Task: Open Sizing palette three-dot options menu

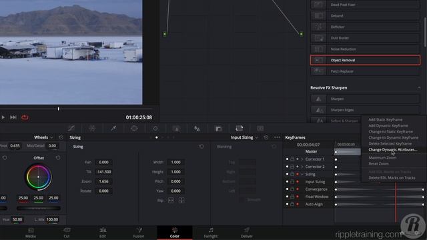Action: (277, 137)
